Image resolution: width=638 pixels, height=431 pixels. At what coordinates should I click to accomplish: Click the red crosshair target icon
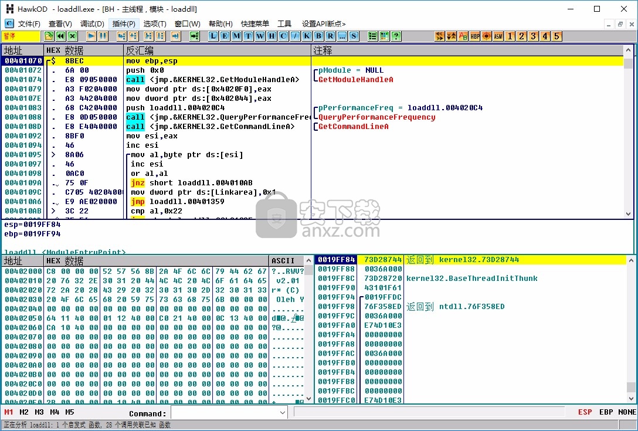point(487,36)
